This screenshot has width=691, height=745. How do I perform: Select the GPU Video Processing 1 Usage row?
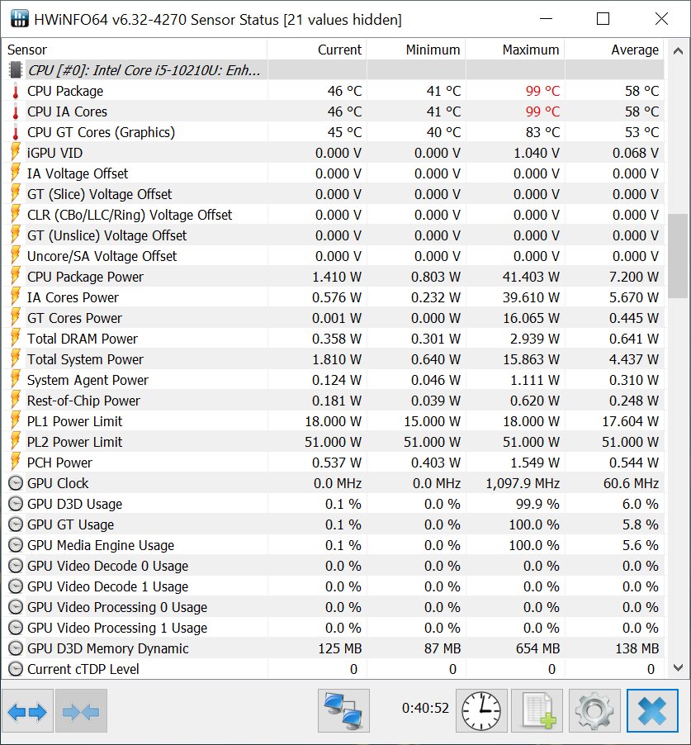coord(334,628)
